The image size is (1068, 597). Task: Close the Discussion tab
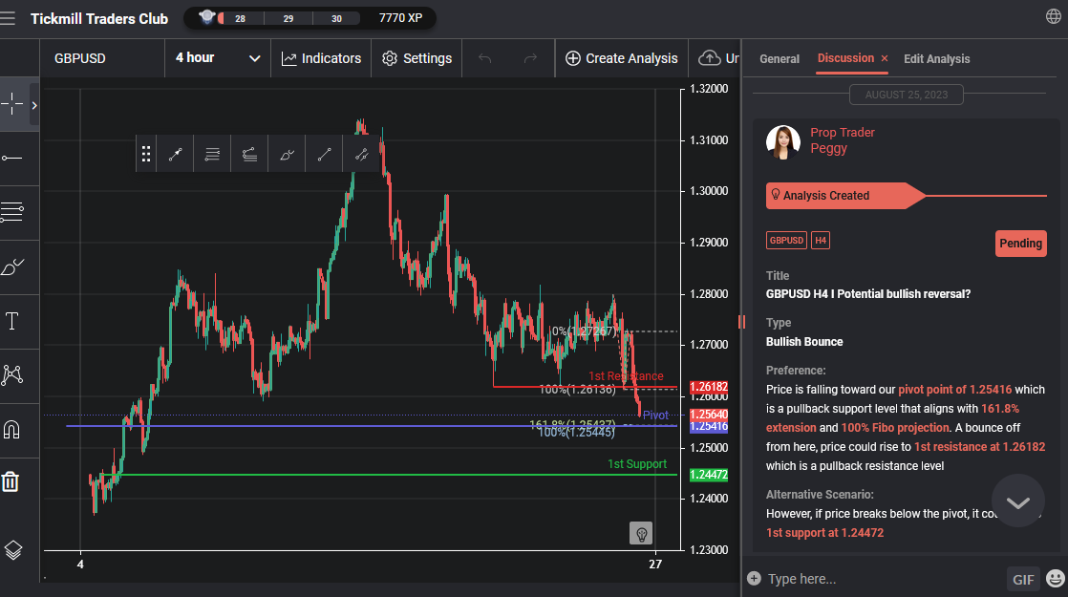point(884,59)
